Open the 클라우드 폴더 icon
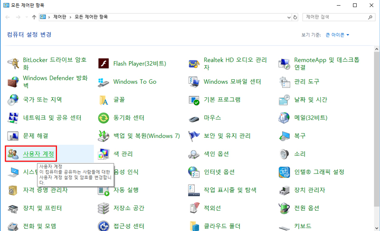This screenshot has height=231, width=380. (194, 226)
